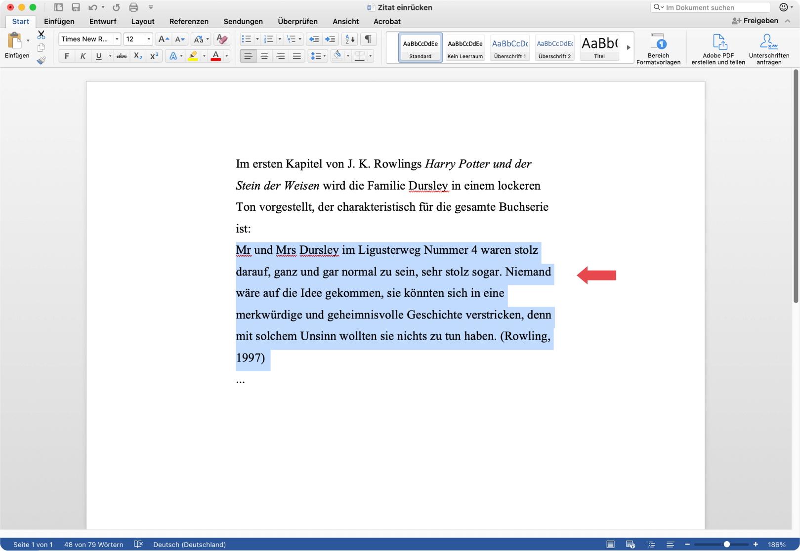Image resolution: width=800 pixels, height=551 pixels.
Task: Toggle bold formatting with F
Action: click(67, 56)
